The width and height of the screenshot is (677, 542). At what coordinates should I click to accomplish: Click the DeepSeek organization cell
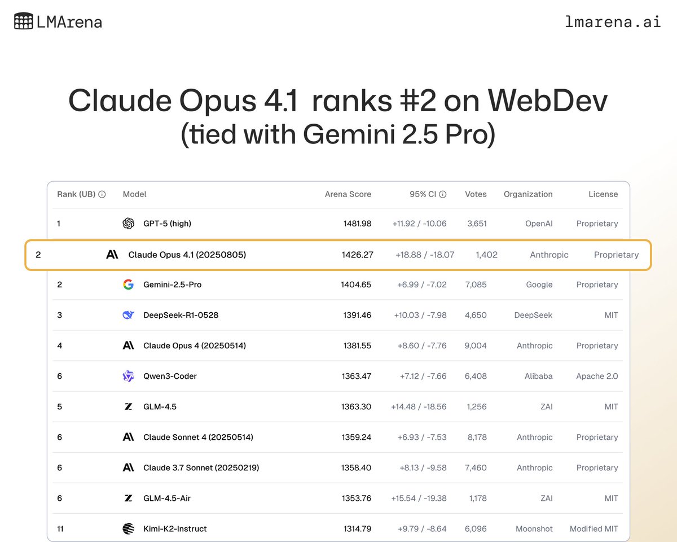(533, 315)
